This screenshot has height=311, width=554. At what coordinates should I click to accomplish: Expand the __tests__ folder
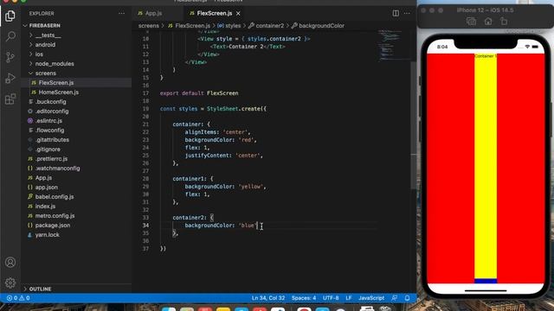pyautogui.click(x=48, y=35)
